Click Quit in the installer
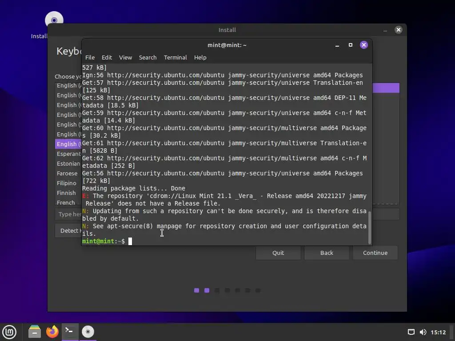The image size is (455, 341). [278, 253]
